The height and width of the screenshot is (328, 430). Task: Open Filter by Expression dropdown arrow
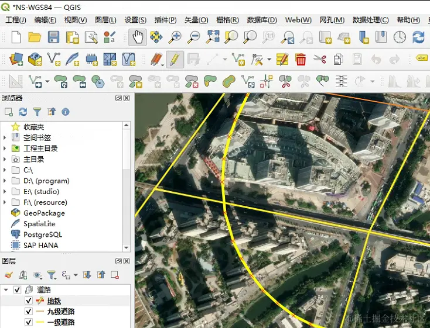pos(76,275)
